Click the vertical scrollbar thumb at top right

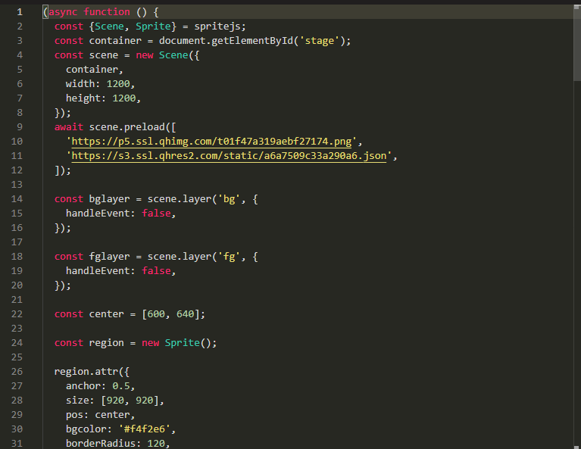(577, 42)
